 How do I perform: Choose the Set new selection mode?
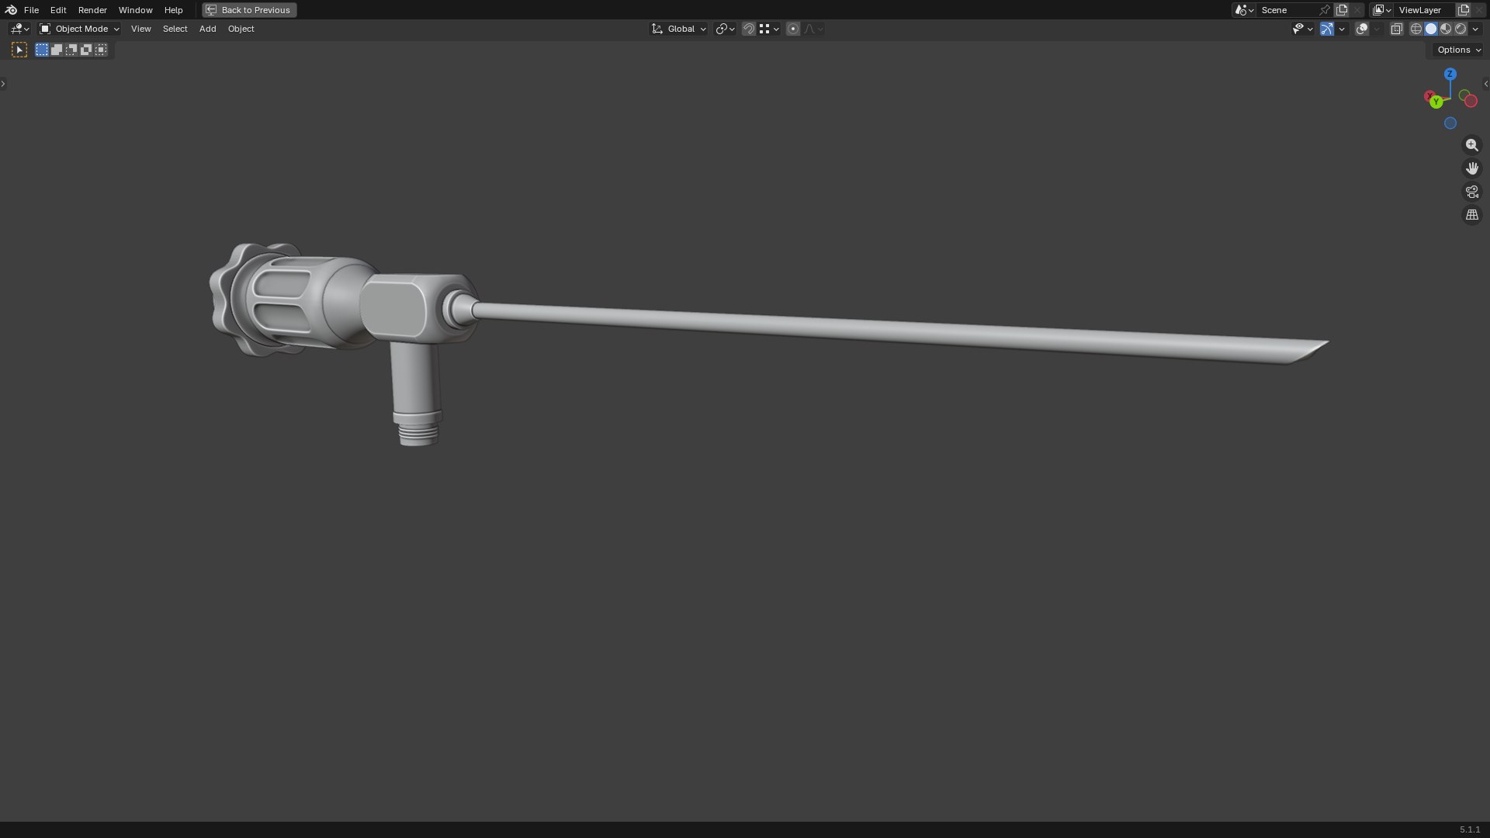tap(42, 50)
